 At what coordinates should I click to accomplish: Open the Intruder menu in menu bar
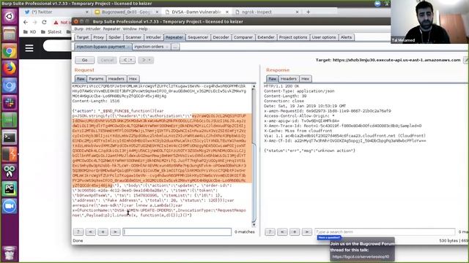(93, 29)
